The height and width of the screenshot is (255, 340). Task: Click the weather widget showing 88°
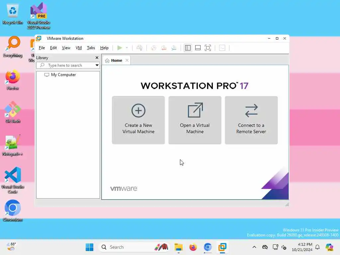point(11,247)
